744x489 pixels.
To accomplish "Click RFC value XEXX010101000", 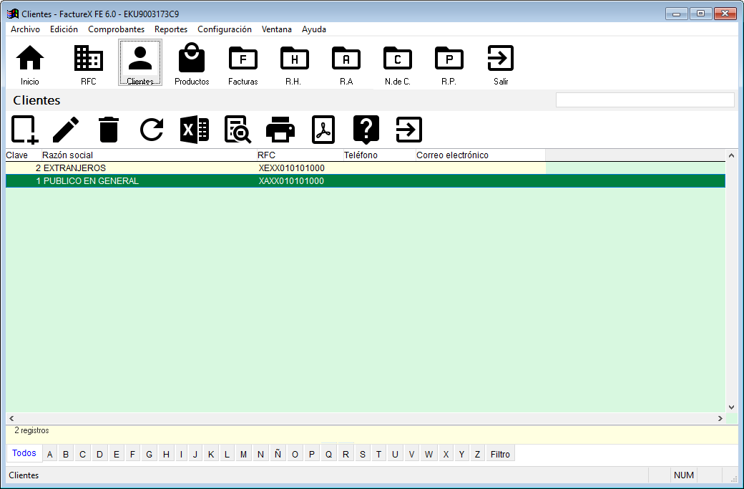I will (292, 168).
